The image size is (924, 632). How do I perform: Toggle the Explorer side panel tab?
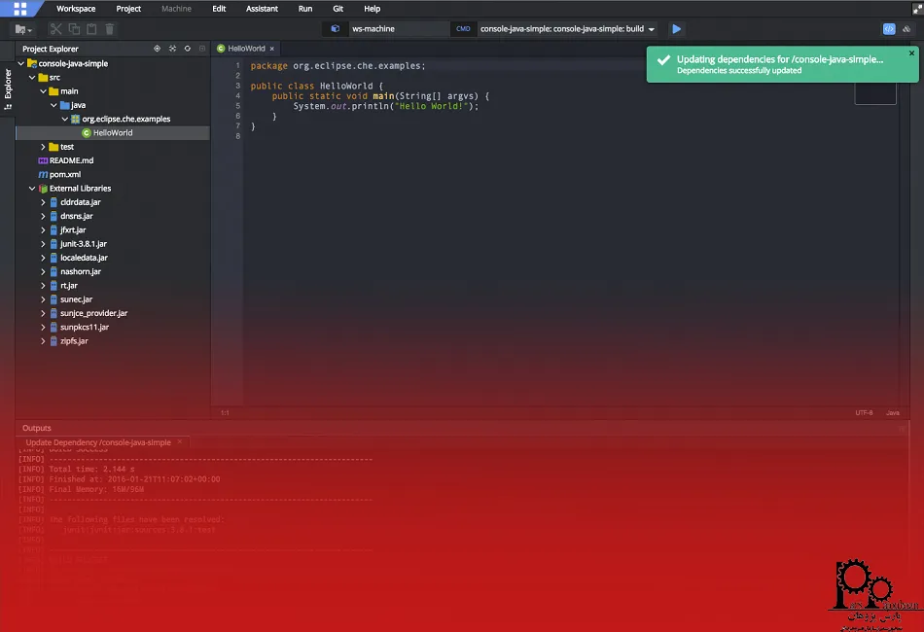tap(8, 88)
